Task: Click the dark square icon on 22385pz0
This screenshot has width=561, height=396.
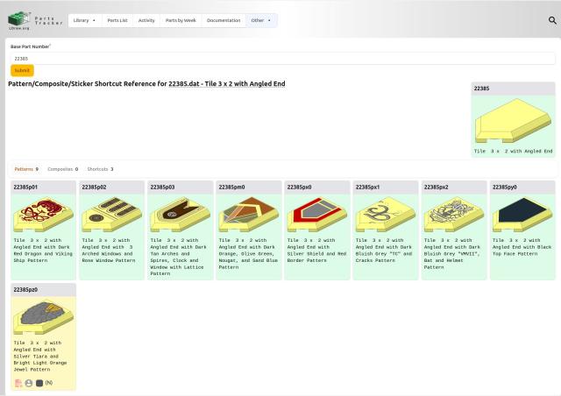Action: (39, 383)
